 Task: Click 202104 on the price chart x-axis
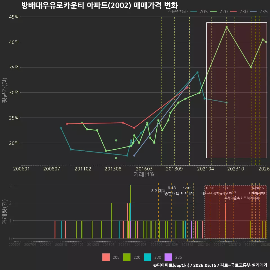tap(205, 169)
